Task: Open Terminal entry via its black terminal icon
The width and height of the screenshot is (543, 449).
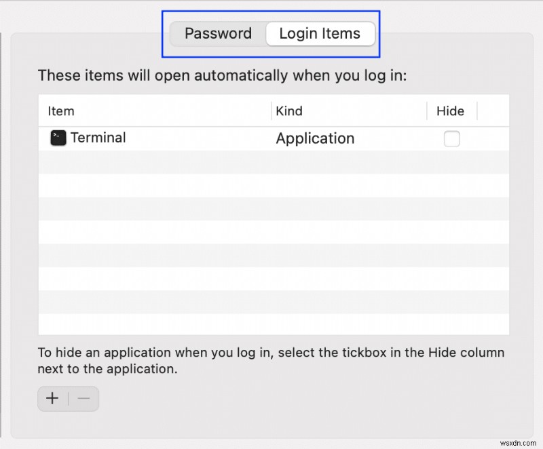Action: pyautogui.click(x=58, y=138)
